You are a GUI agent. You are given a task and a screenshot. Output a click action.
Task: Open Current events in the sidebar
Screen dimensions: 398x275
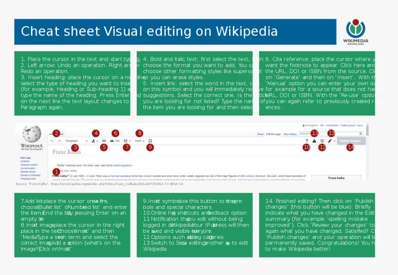tap(28, 169)
